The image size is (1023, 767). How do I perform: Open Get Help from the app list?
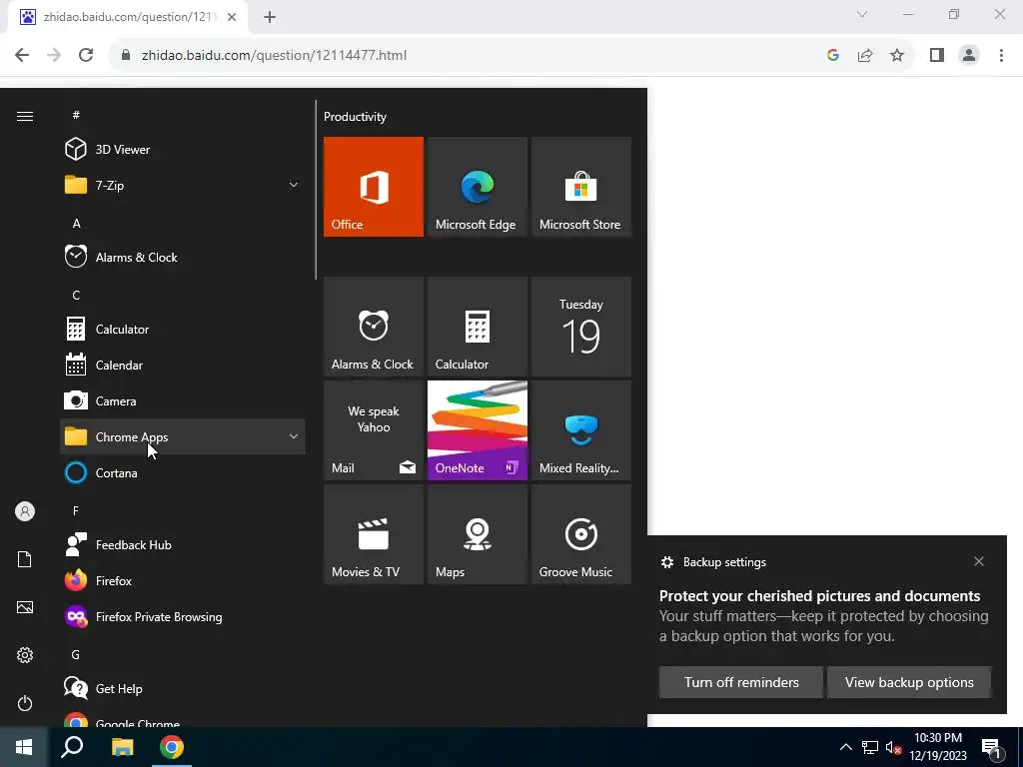coord(183,689)
